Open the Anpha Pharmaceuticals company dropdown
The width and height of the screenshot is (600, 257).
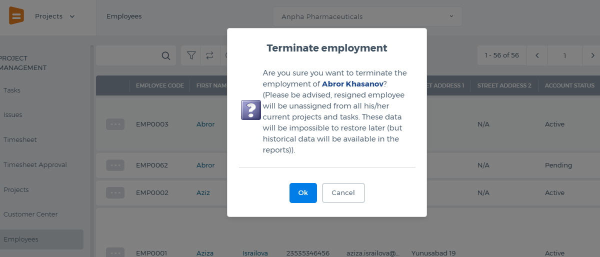pyautogui.click(x=367, y=16)
